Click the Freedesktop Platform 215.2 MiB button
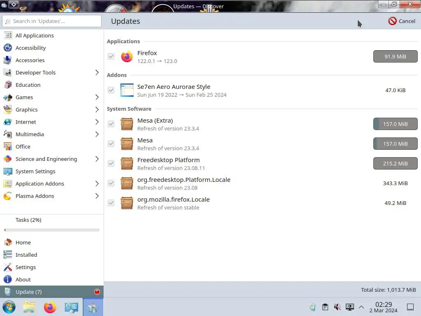 point(395,163)
